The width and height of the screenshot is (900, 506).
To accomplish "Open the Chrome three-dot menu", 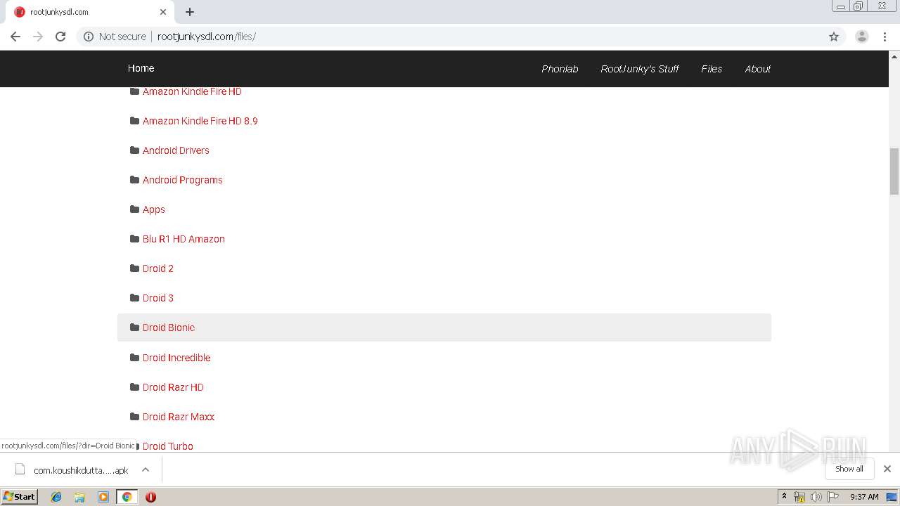I will 885,37.
